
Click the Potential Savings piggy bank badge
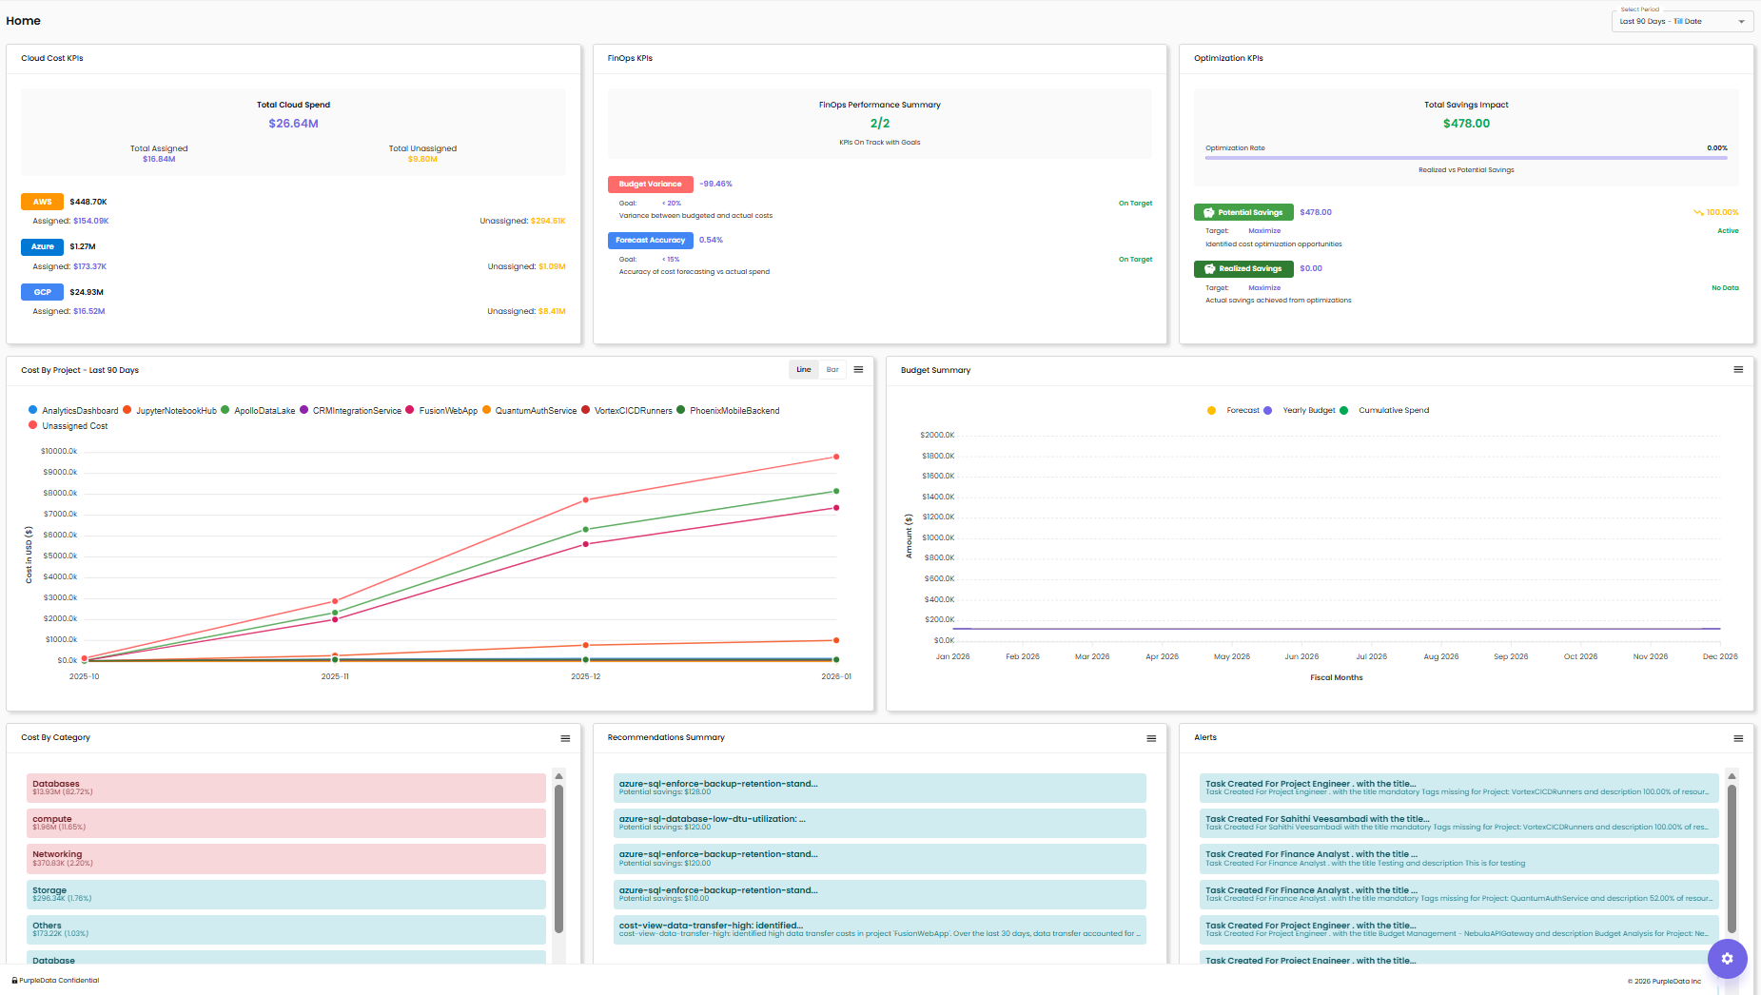click(x=1242, y=212)
